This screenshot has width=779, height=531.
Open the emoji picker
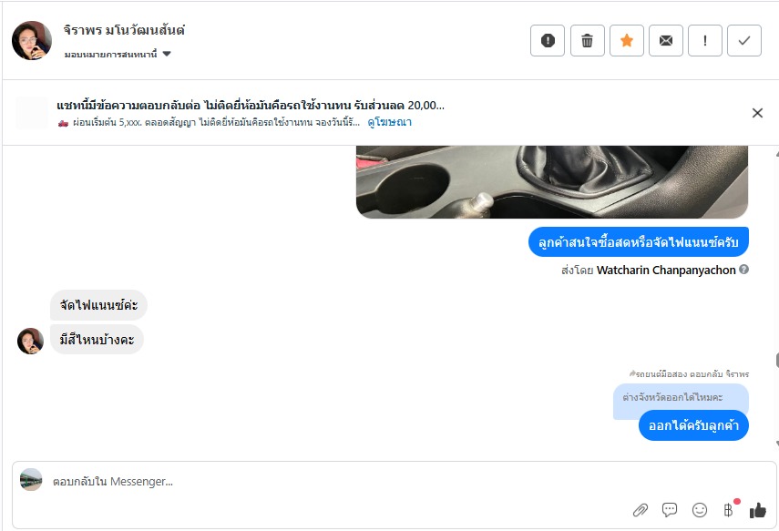click(700, 510)
